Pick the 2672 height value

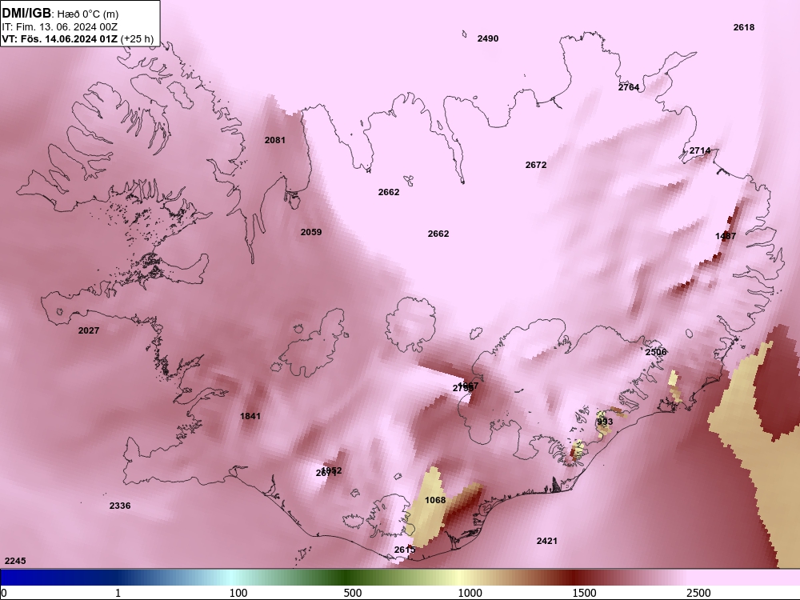click(x=536, y=165)
